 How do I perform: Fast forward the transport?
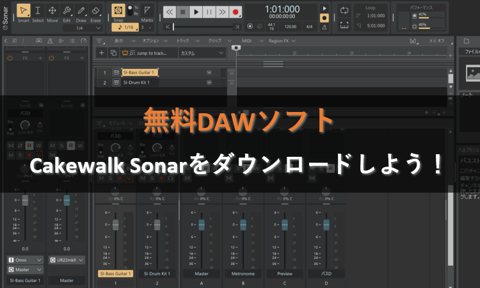[x=222, y=12]
